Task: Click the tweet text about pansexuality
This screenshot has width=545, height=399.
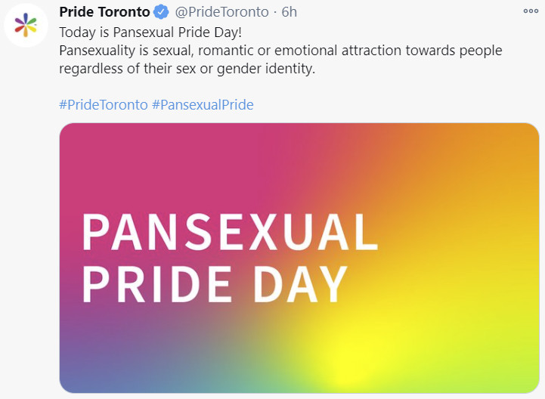Action: click(280, 60)
